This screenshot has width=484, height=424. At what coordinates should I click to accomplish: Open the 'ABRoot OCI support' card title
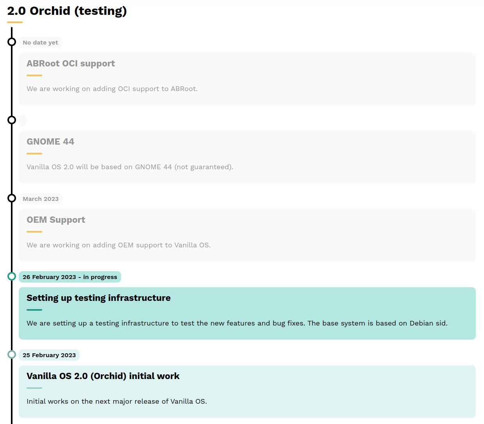click(x=71, y=64)
